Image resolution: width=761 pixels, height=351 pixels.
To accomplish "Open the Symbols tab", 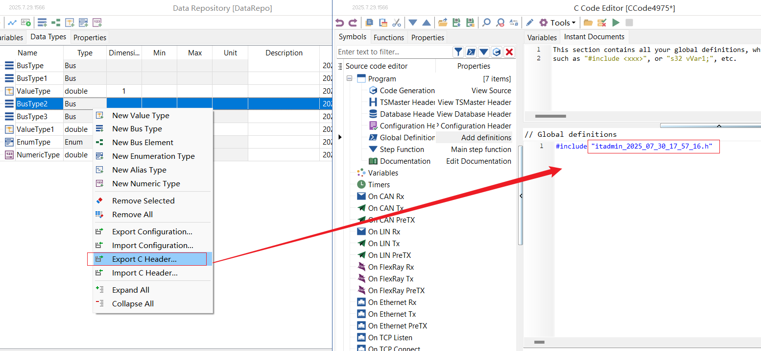I will pyautogui.click(x=352, y=37).
